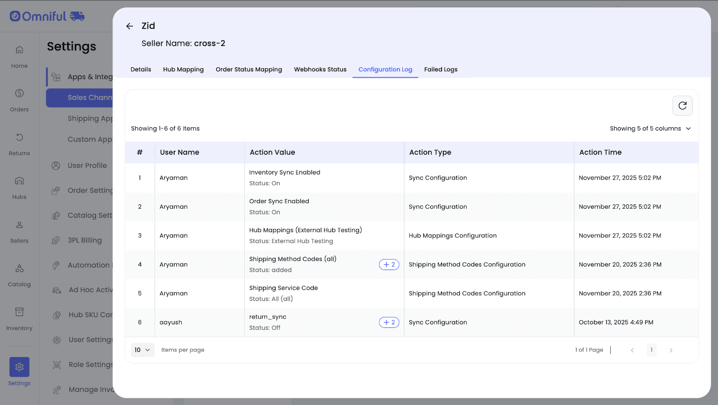
Task: Navigate to Hubs in the sidebar
Action: (19, 187)
